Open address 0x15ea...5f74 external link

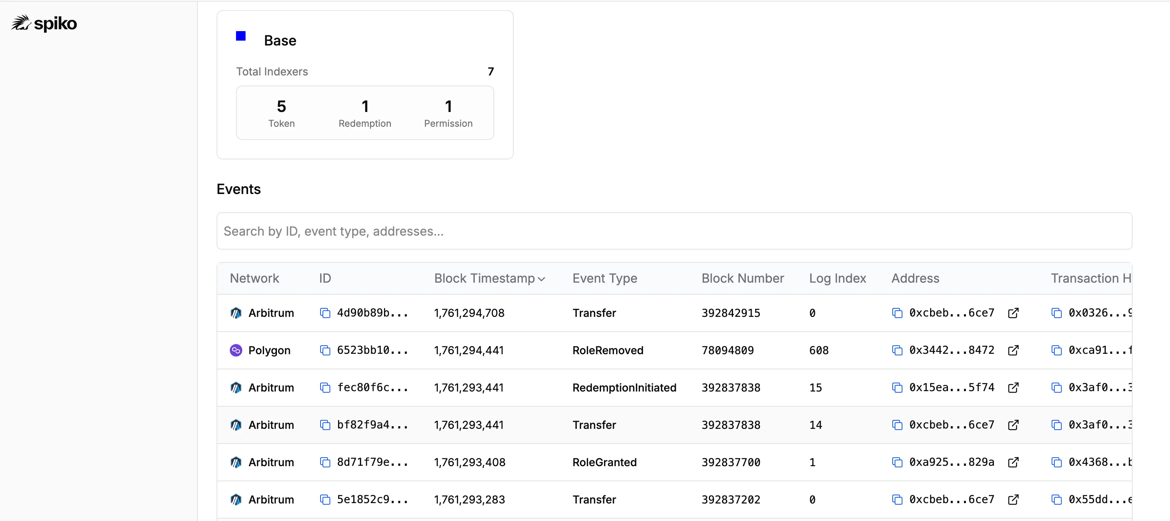[1013, 388]
